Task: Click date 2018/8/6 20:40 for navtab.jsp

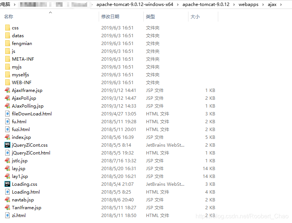Action: tap(118, 200)
